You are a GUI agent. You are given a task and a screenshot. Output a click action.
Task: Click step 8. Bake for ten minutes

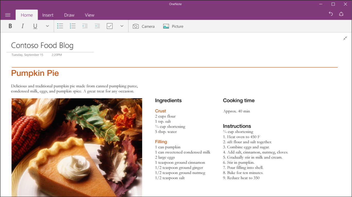pyautogui.click(x=243, y=173)
